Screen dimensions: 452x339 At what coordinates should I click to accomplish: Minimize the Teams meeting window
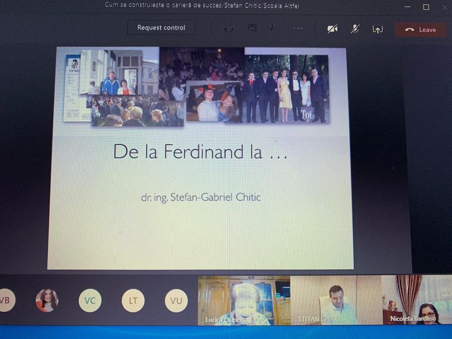click(x=407, y=7)
